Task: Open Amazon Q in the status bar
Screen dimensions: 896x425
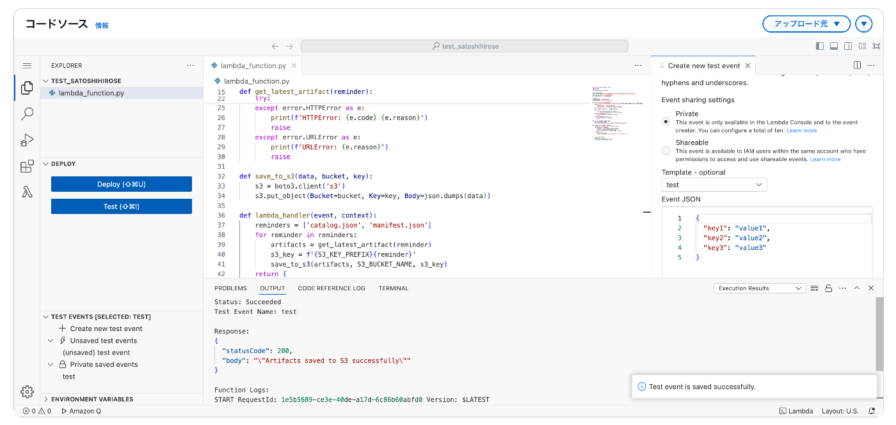Action: (81, 411)
